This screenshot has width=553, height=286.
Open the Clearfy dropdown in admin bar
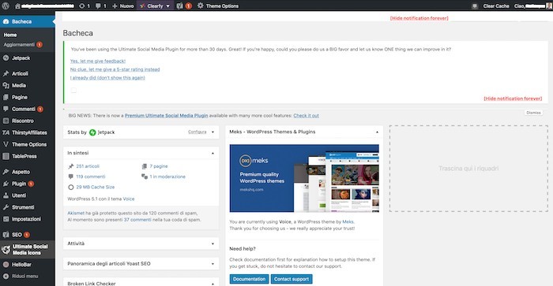[155, 6]
